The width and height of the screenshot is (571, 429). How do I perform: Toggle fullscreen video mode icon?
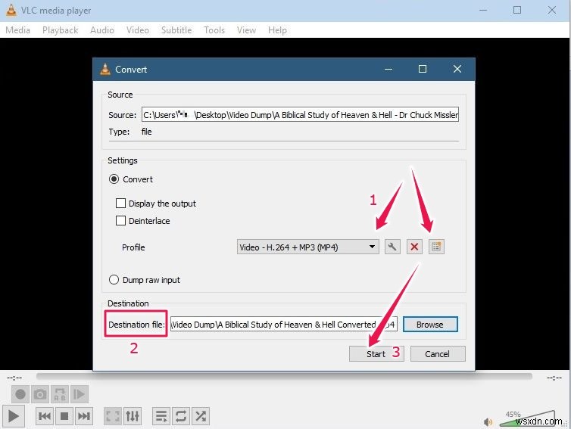[x=113, y=416]
